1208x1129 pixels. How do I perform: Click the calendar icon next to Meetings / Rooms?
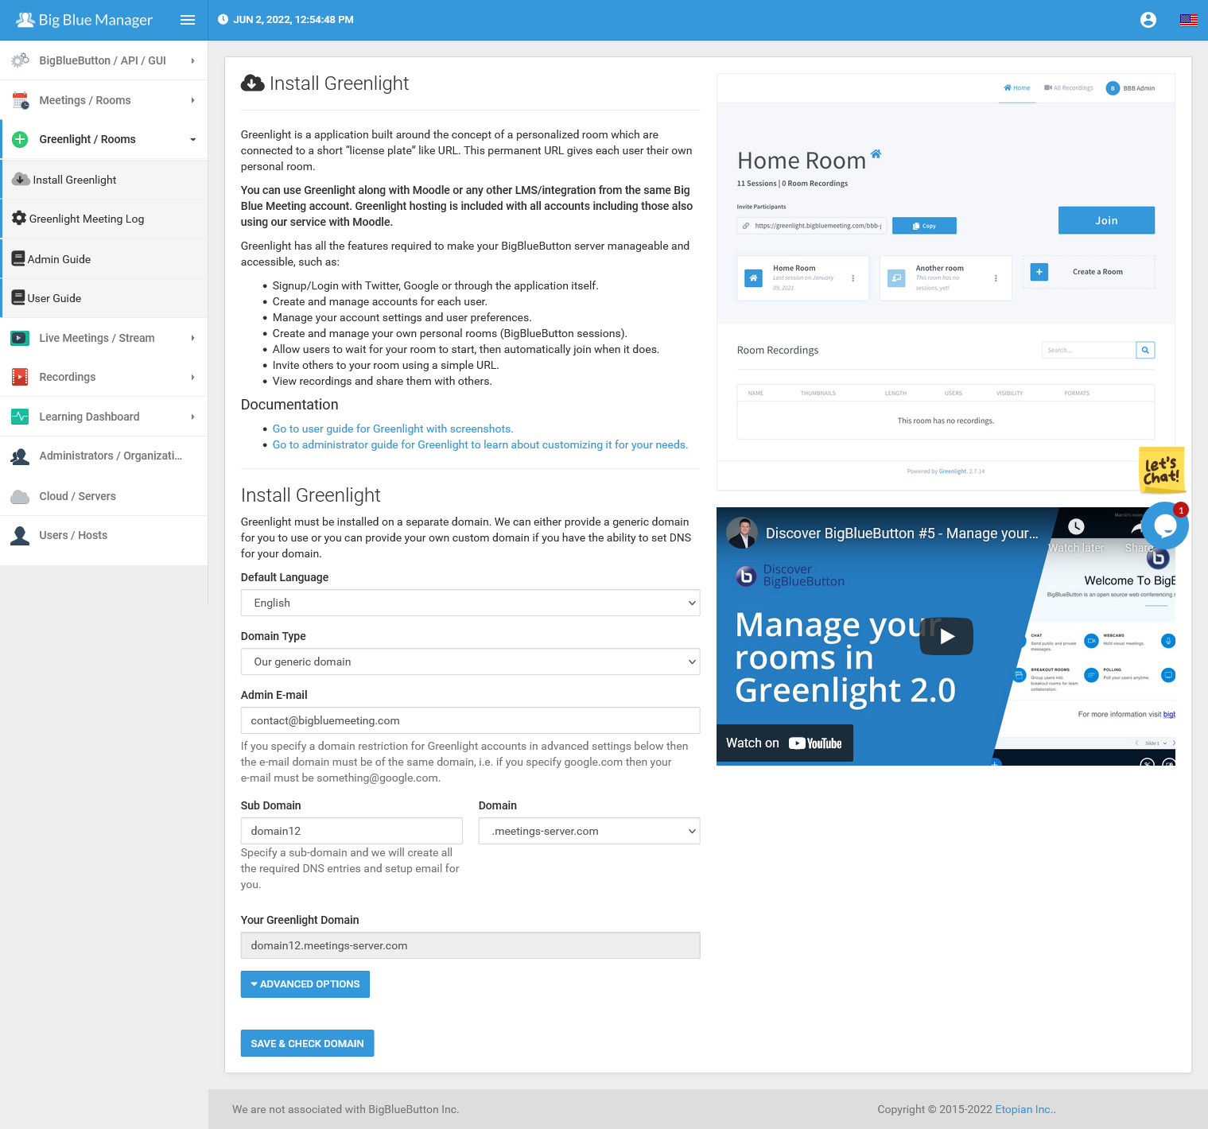coord(20,100)
